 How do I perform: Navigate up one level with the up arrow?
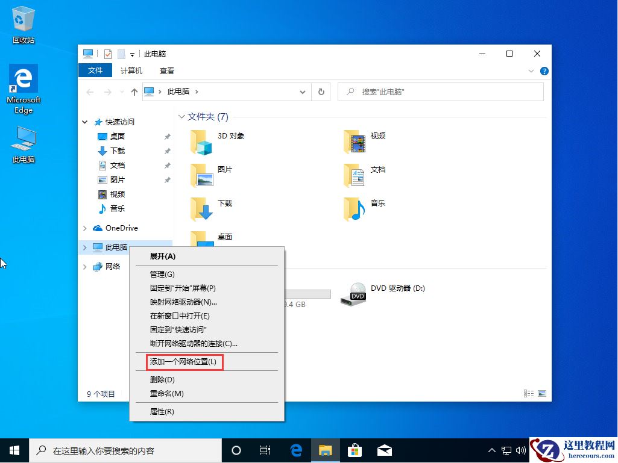tap(134, 92)
